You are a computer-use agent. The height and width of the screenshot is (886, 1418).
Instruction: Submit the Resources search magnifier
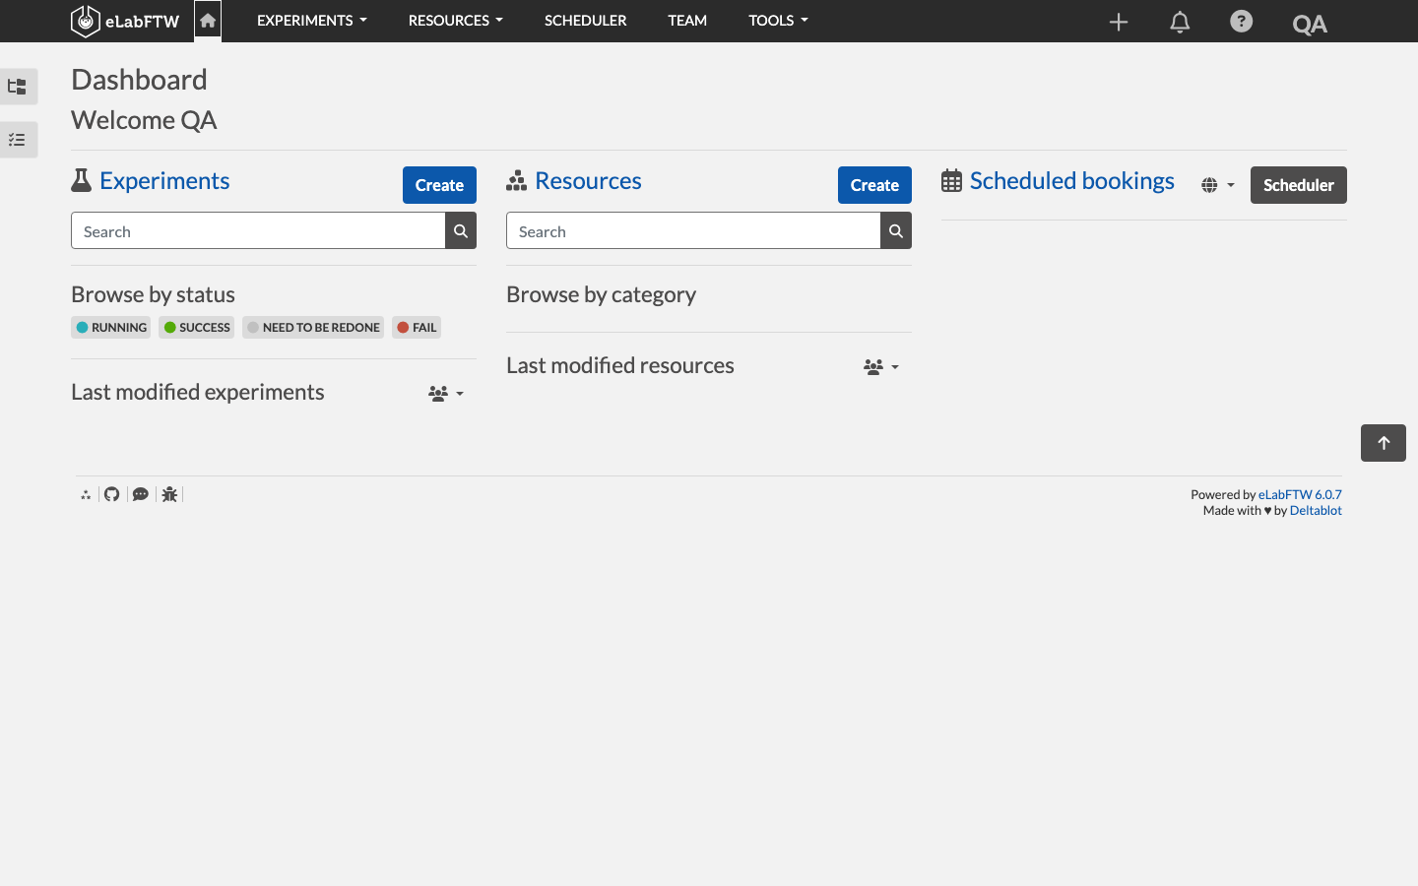point(896,230)
